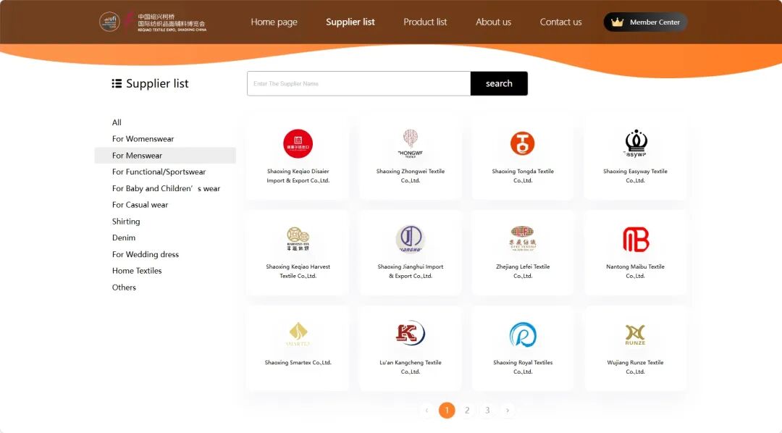The image size is (782, 433).
Task: Filter suppliers by For Menswear
Action: pos(164,155)
